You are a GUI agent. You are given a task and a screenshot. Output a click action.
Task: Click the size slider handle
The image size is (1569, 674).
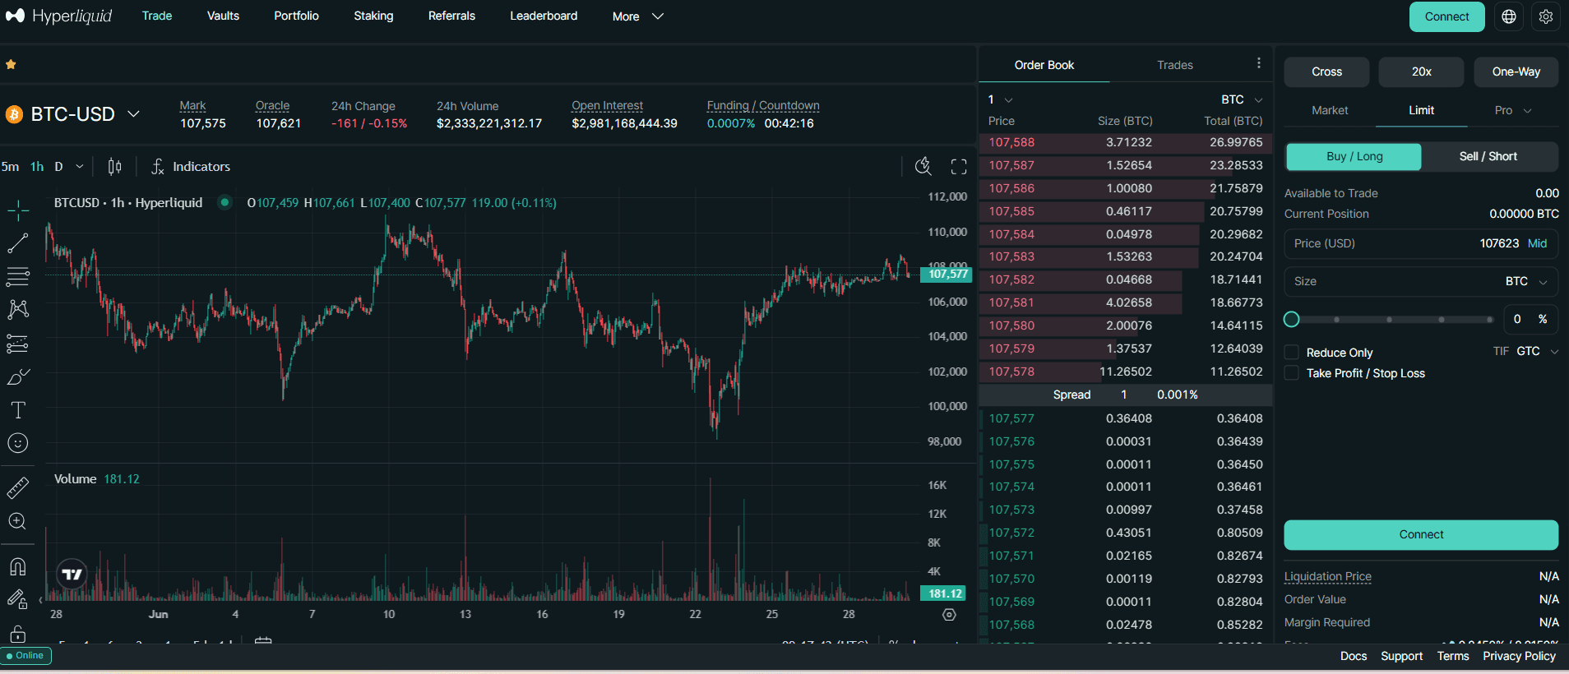1292,319
